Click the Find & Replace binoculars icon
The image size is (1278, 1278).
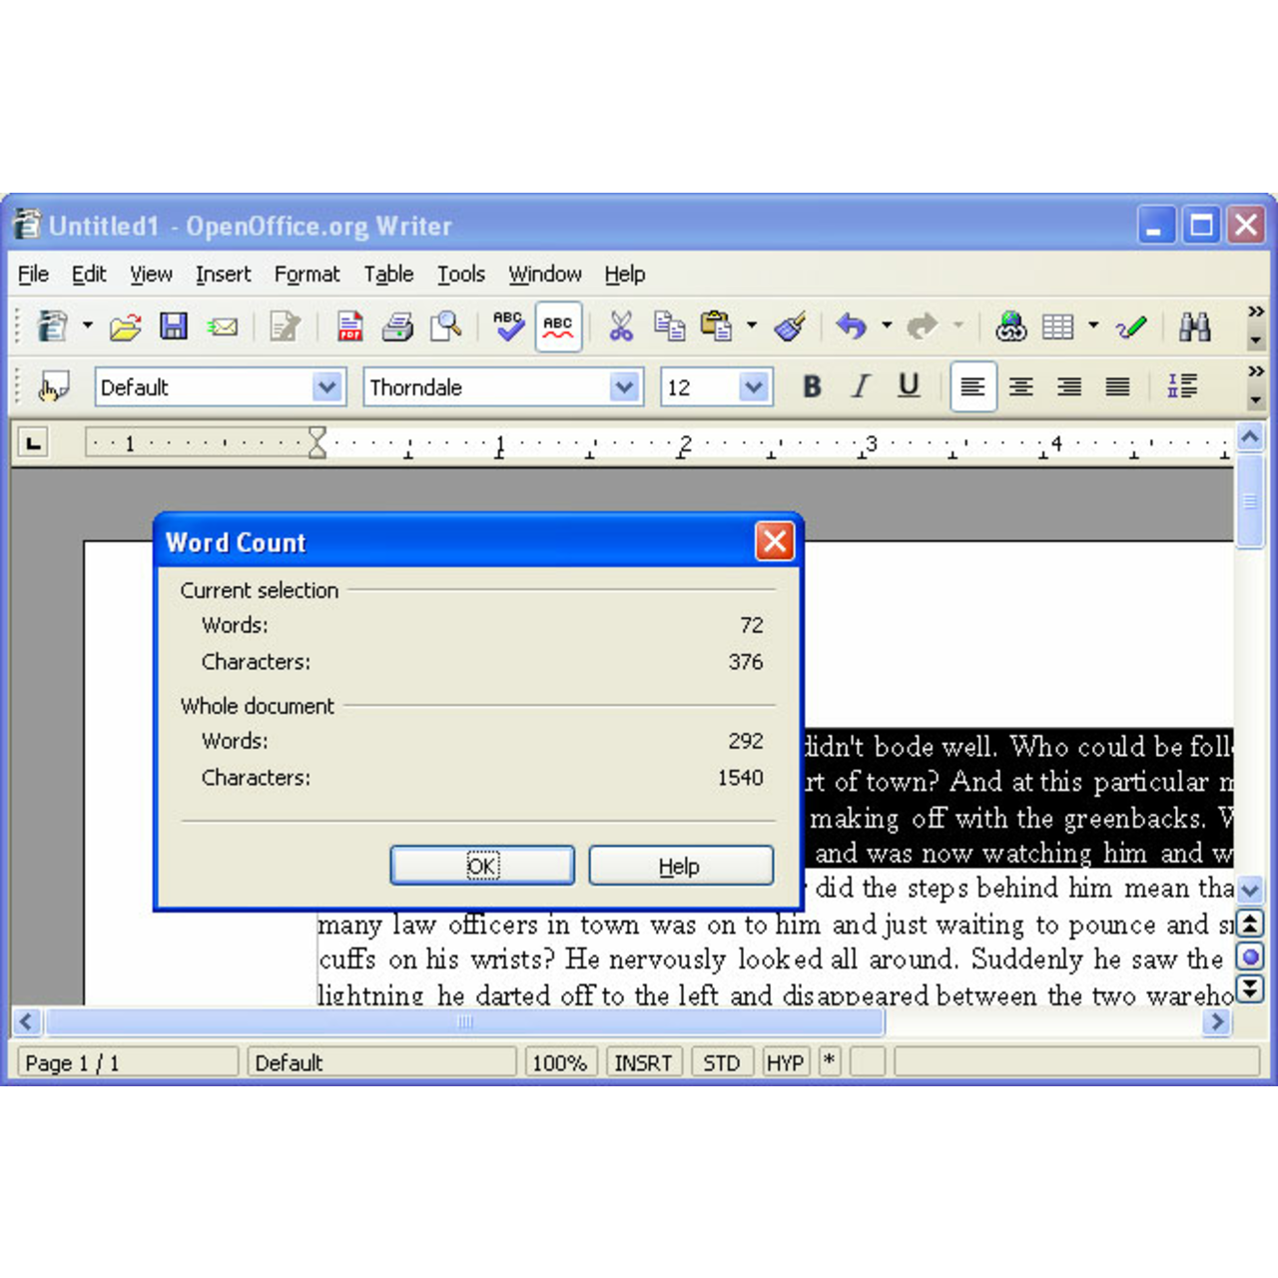(1194, 326)
